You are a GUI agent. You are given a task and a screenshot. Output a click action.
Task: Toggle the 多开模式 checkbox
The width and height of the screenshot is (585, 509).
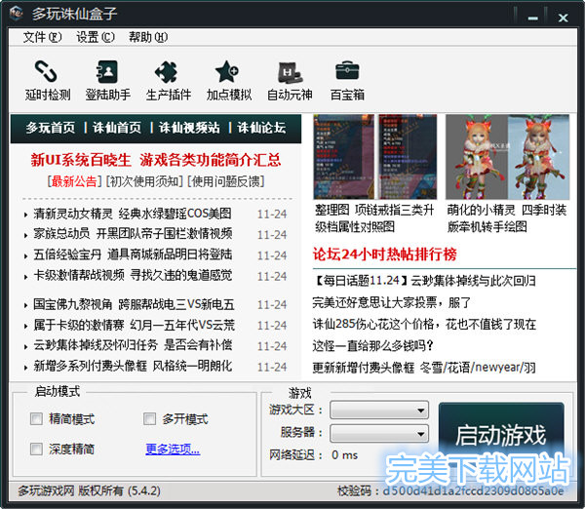pyautogui.click(x=149, y=419)
